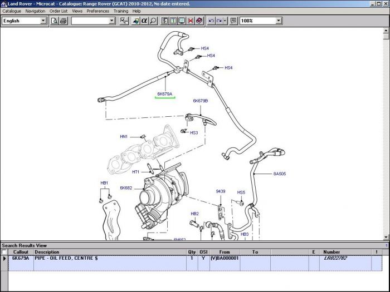Click the topmost HS4 callout label
Screen dimensions: 390x292
[205, 48]
